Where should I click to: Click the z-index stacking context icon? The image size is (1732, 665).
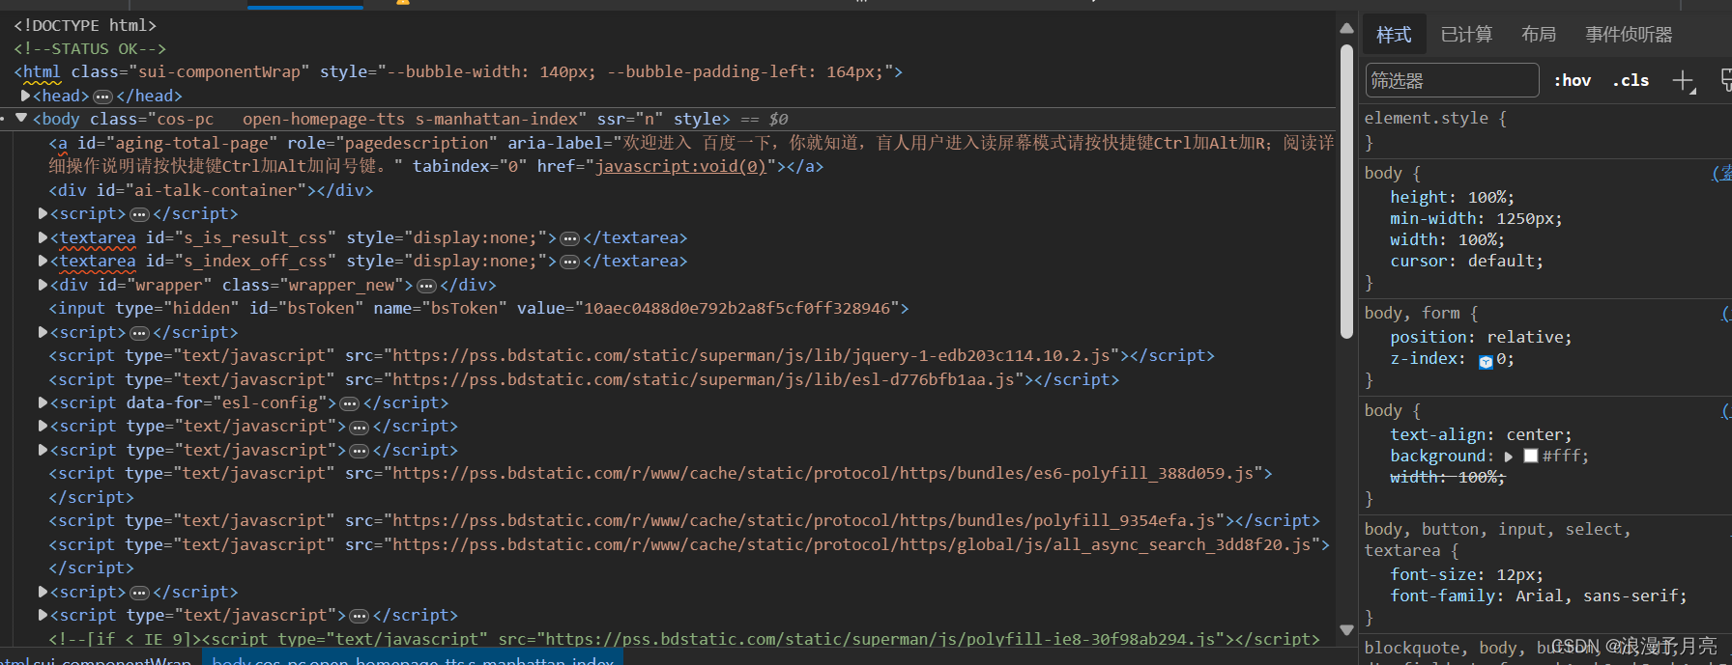point(1486,361)
